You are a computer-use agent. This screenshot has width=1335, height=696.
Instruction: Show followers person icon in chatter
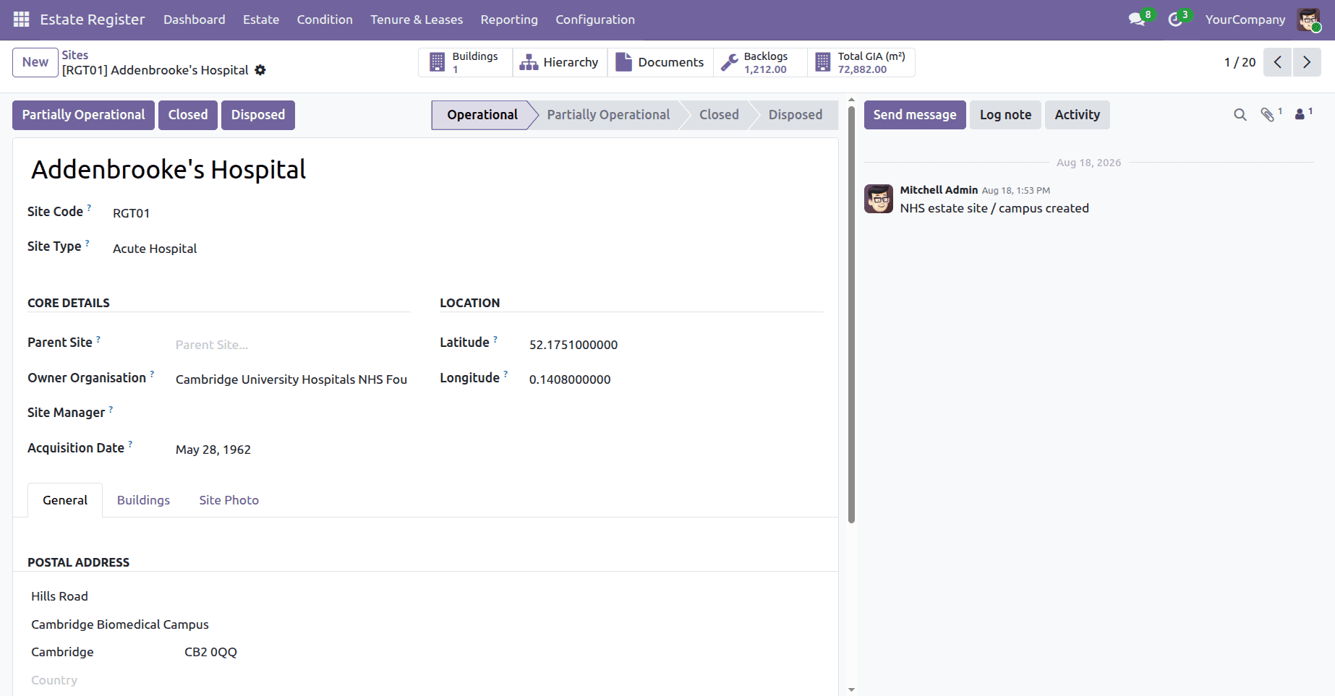[1300, 115]
